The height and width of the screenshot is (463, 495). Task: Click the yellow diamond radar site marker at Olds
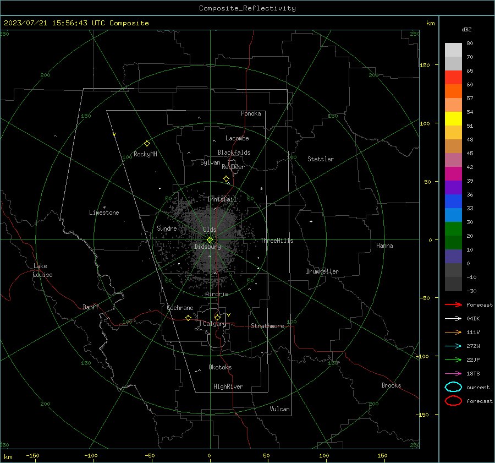[210, 240]
